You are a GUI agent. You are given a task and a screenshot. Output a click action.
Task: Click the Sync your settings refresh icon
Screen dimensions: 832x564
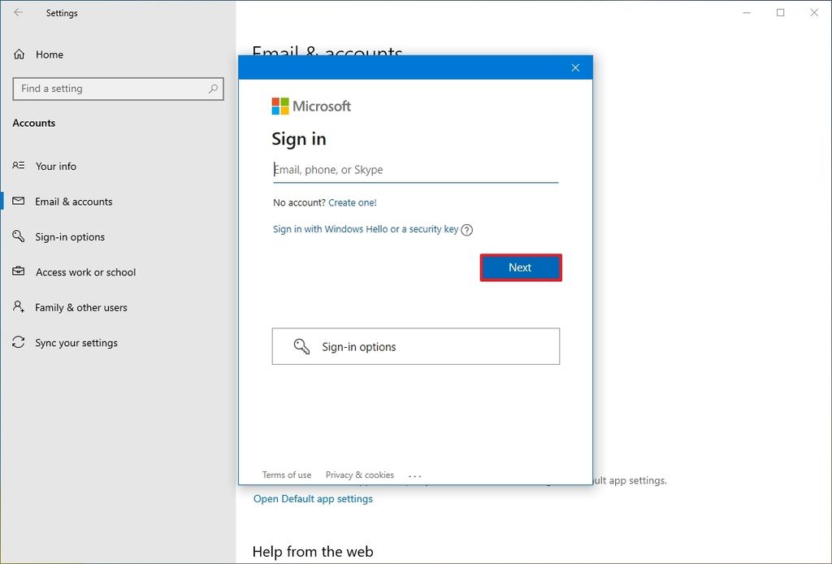pyautogui.click(x=18, y=343)
